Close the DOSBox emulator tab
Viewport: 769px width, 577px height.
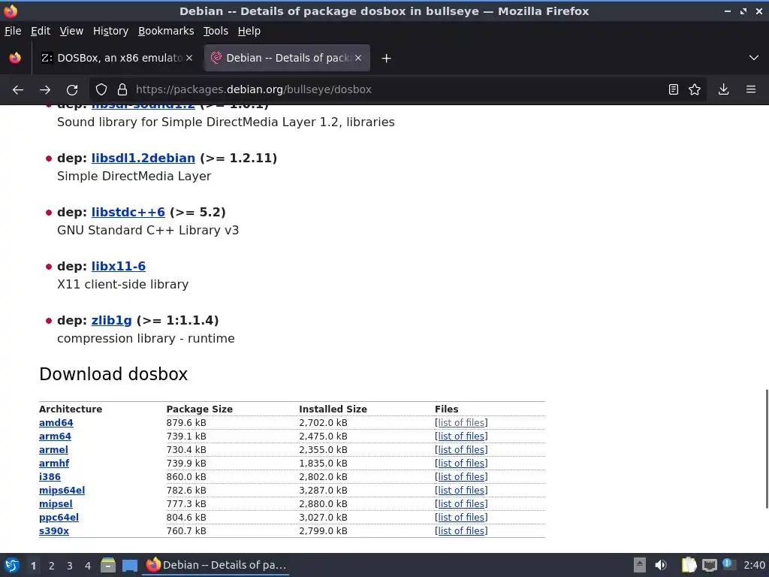tap(189, 58)
